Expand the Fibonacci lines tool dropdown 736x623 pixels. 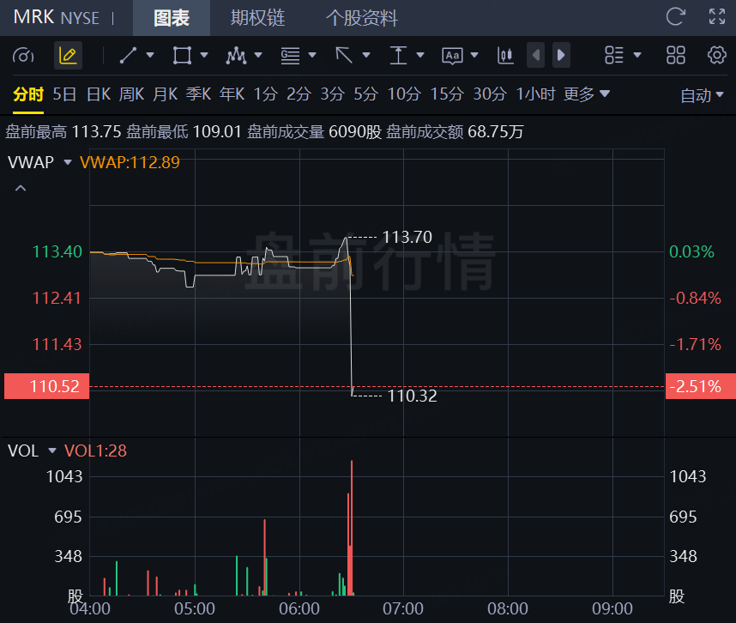pos(312,55)
